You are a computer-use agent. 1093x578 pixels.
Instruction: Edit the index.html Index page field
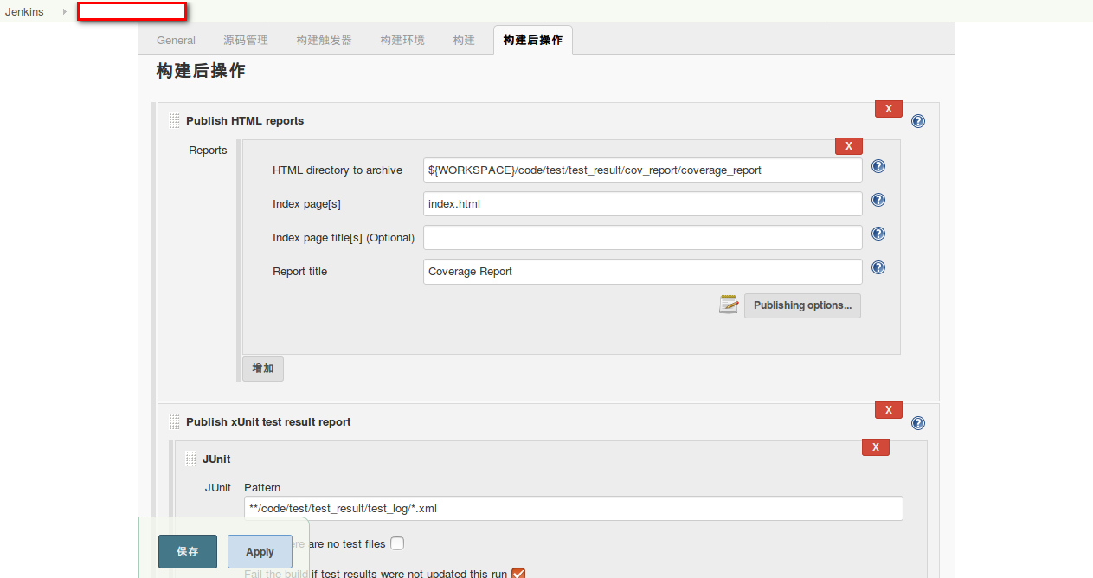click(x=643, y=204)
